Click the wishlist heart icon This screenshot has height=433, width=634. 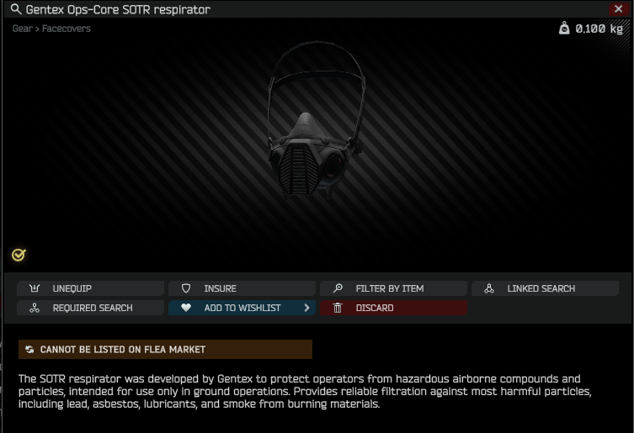[186, 308]
